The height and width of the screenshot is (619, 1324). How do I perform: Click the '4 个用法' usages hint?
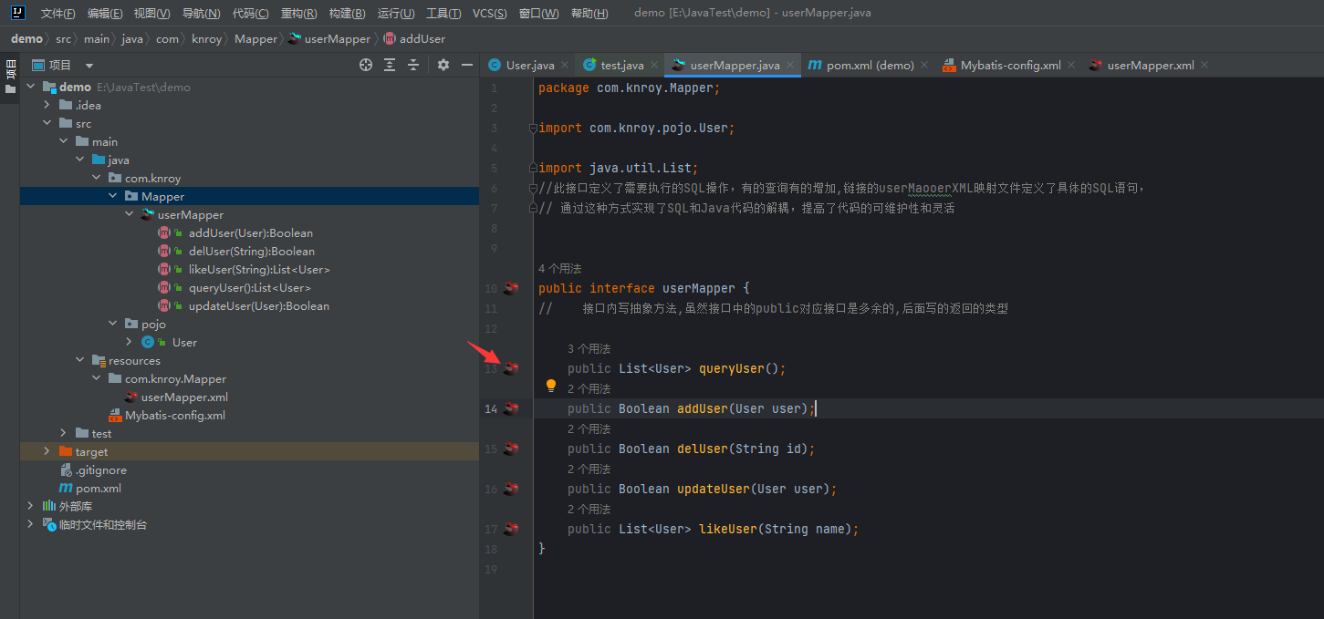(559, 268)
